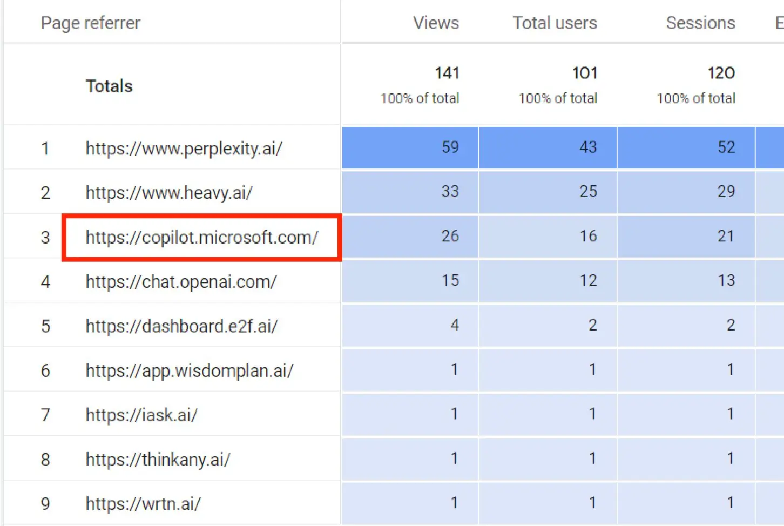Click Sessions cell 29 for heavy.ai
Screen dimensions: 784x526
point(686,192)
